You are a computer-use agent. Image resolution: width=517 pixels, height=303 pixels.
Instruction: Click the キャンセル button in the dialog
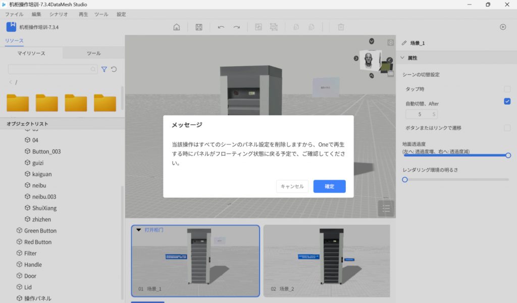292,186
